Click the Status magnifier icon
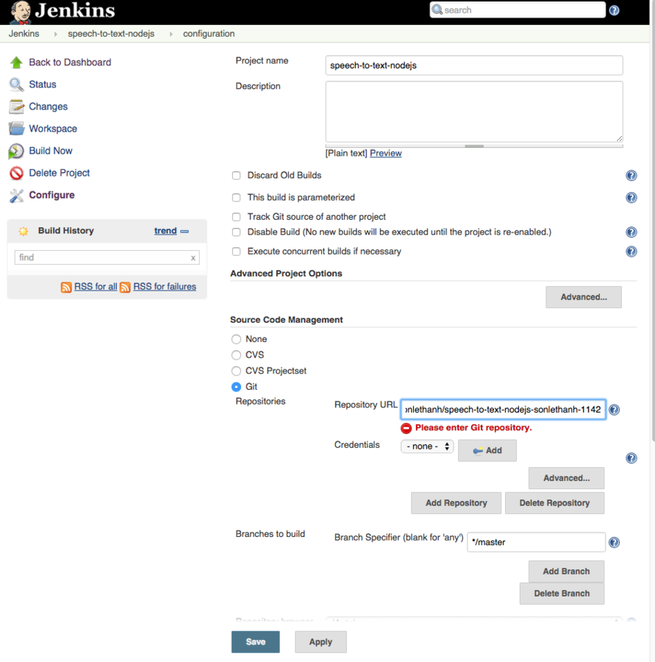The height and width of the screenshot is (662, 655). coord(16,85)
